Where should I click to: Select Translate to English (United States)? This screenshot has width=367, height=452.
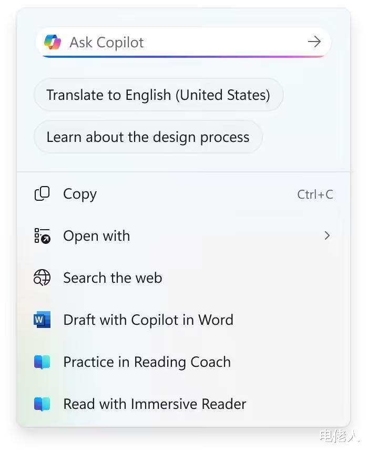pos(158,95)
